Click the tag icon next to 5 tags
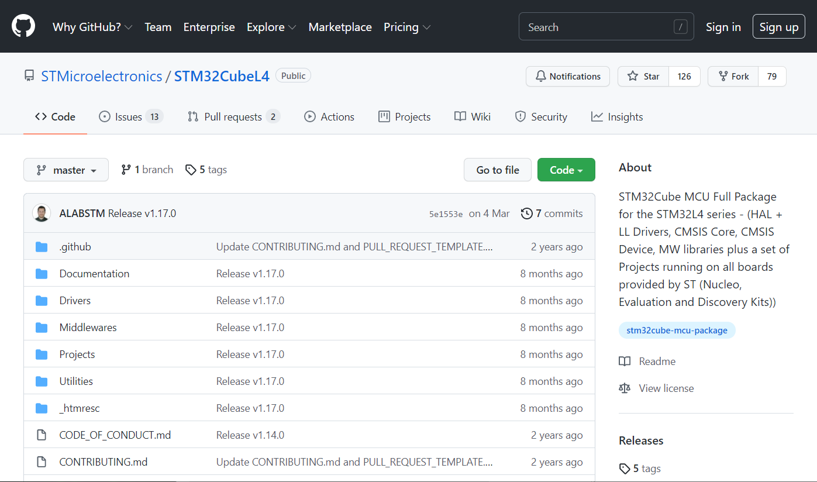Screen dimensions: 817x482 191,170
